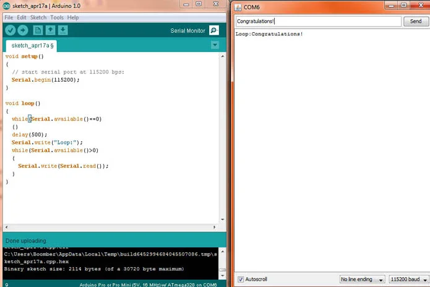Click the Verify checkmark icon
The image size is (430, 287).
[10, 30]
